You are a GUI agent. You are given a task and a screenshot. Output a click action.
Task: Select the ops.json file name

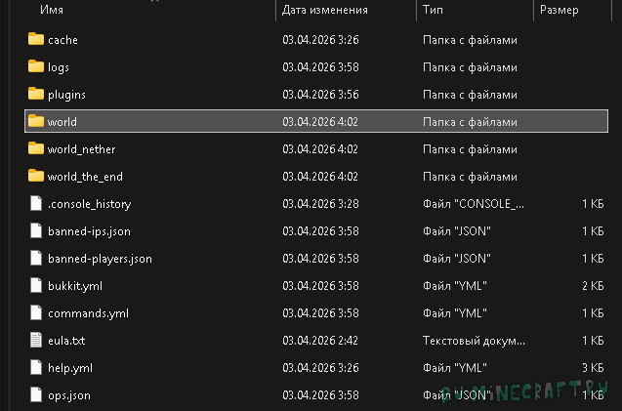click(69, 396)
